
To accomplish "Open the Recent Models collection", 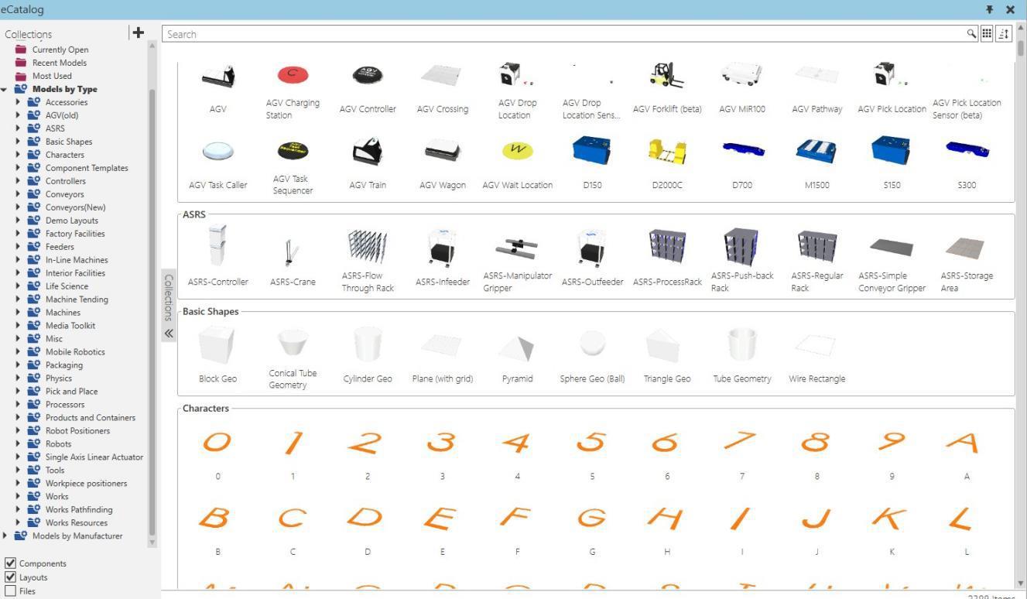I will (59, 63).
